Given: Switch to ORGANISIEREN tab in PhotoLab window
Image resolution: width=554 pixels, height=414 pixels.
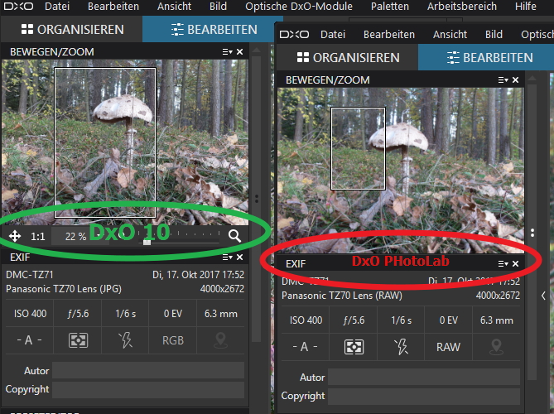Looking at the screenshot, I should 348,58.
